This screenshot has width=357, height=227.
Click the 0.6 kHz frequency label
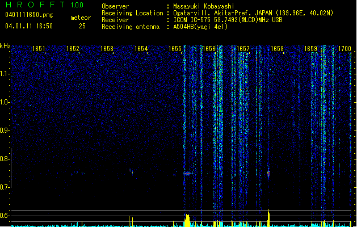click(x=5, y=216)
